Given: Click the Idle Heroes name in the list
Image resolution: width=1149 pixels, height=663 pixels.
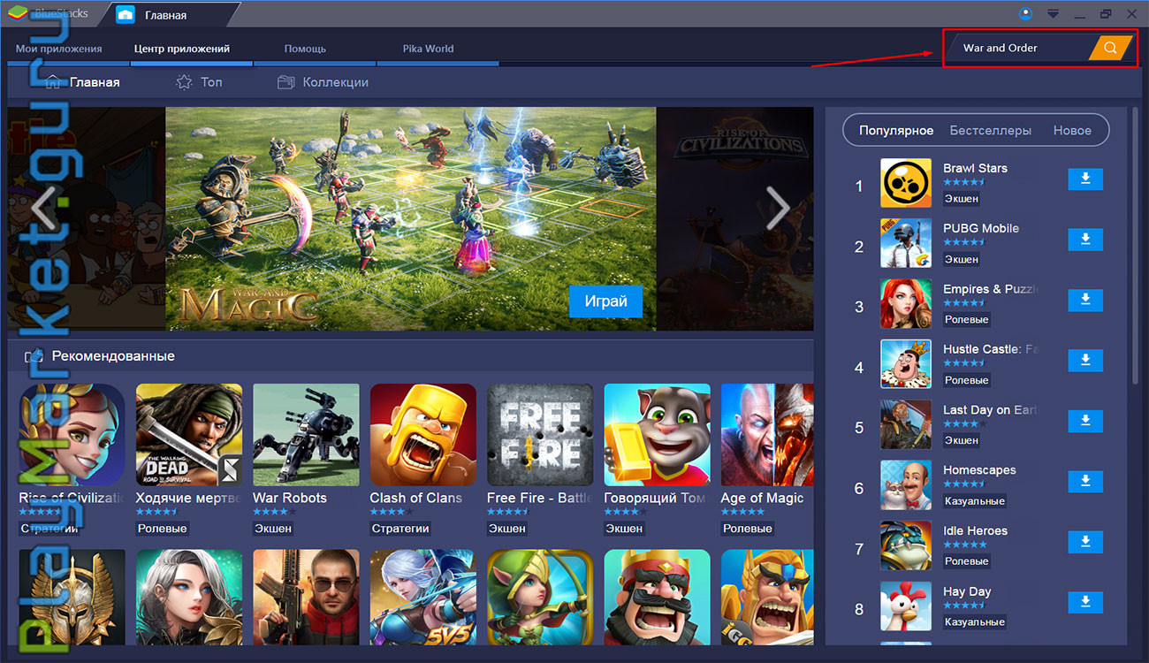Looking at the screenshot, I should [975, 530].
